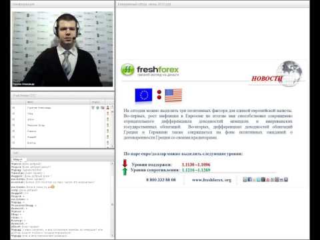Open the www.freshforex.org link
This screenshot has height=240, width=320.
coord(211,180)
